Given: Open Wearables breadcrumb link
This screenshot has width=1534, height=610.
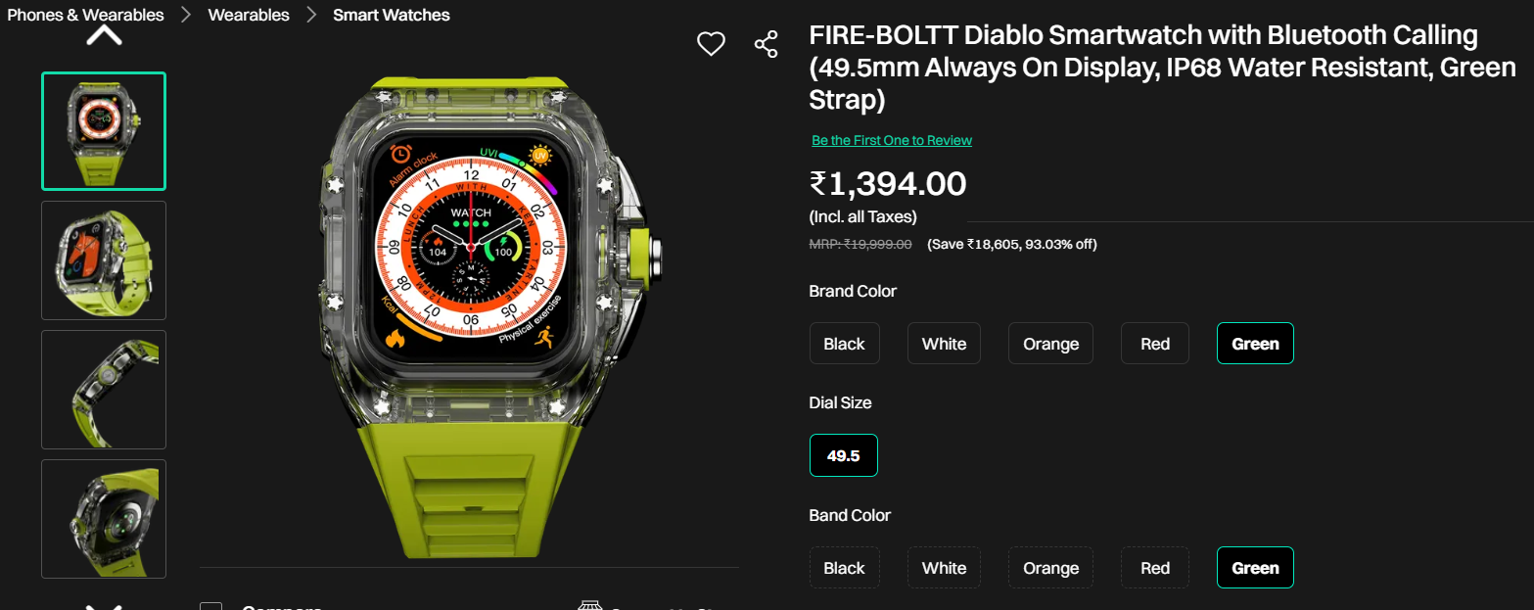Looking at the screenshot, I should click(249, 15).
